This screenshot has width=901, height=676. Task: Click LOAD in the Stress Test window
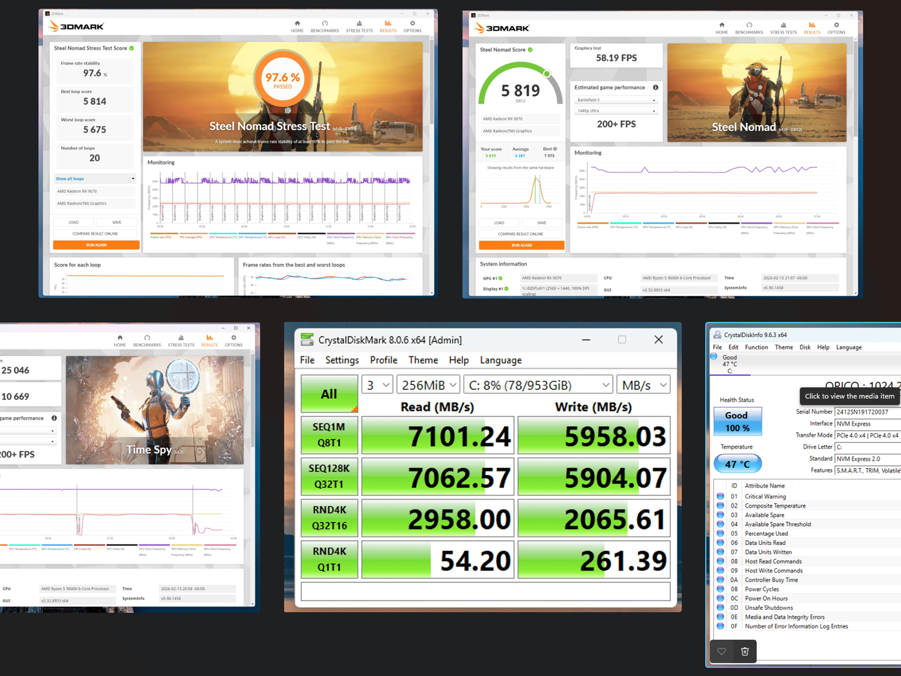pos(73,222)
